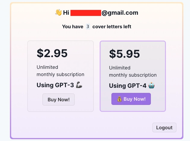190x141 pixels.
Task: Click the waving hand emoji
Action: pyautogui.click(x=58, y=13)
